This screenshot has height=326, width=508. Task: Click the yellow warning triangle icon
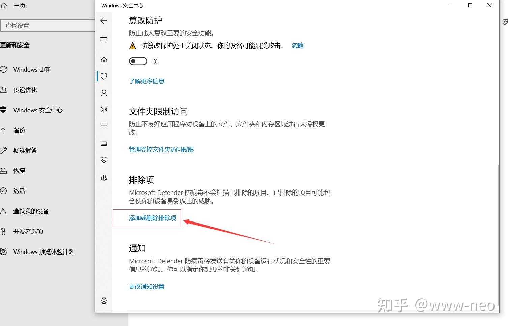133,46
